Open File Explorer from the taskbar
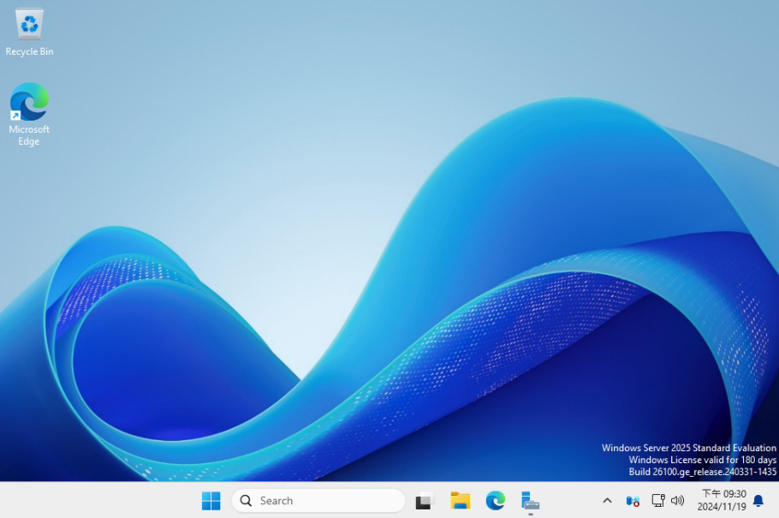This screenshot has height=518, width=779. click(460, 501)
